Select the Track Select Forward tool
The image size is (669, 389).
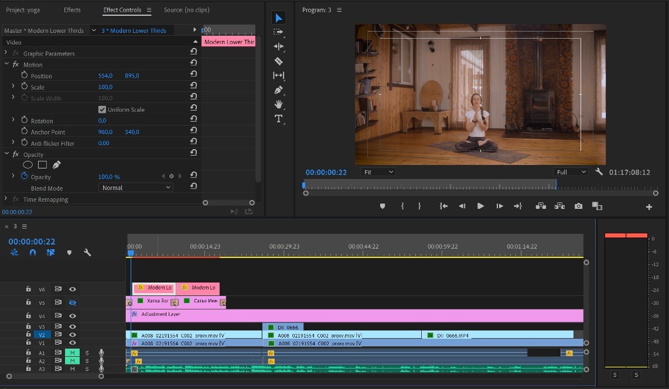point(279,32)
